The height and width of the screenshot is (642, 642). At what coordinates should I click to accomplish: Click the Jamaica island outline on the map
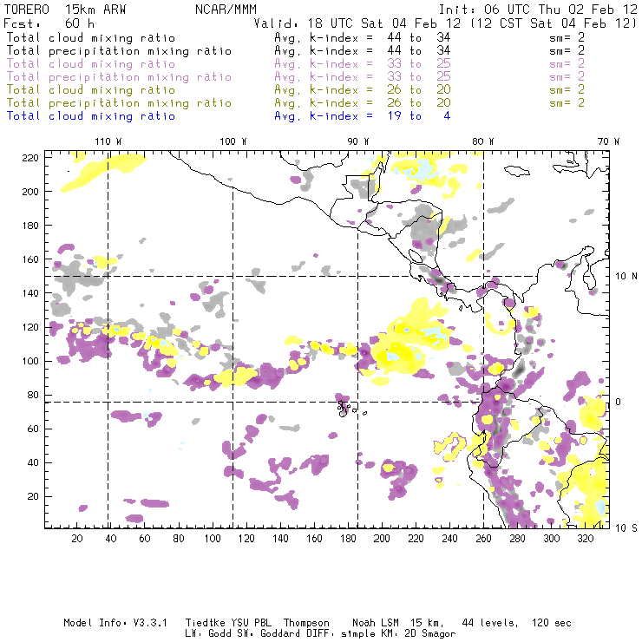[x=517, y=170]
